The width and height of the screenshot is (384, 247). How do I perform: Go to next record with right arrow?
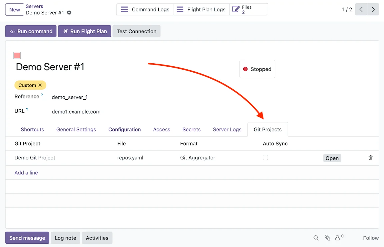(373, 10)
